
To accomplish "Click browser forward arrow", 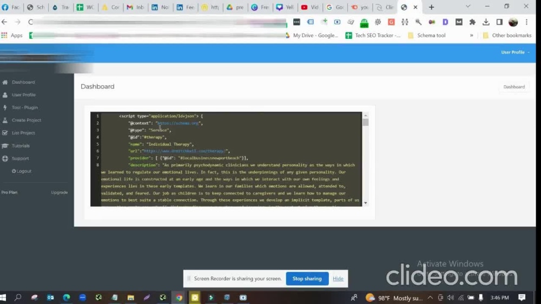I will pyautogui.click(x=18, y=22).
